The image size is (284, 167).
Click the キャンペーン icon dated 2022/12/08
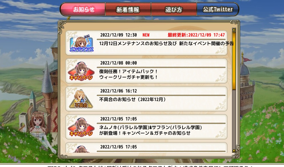click(81, 71)
